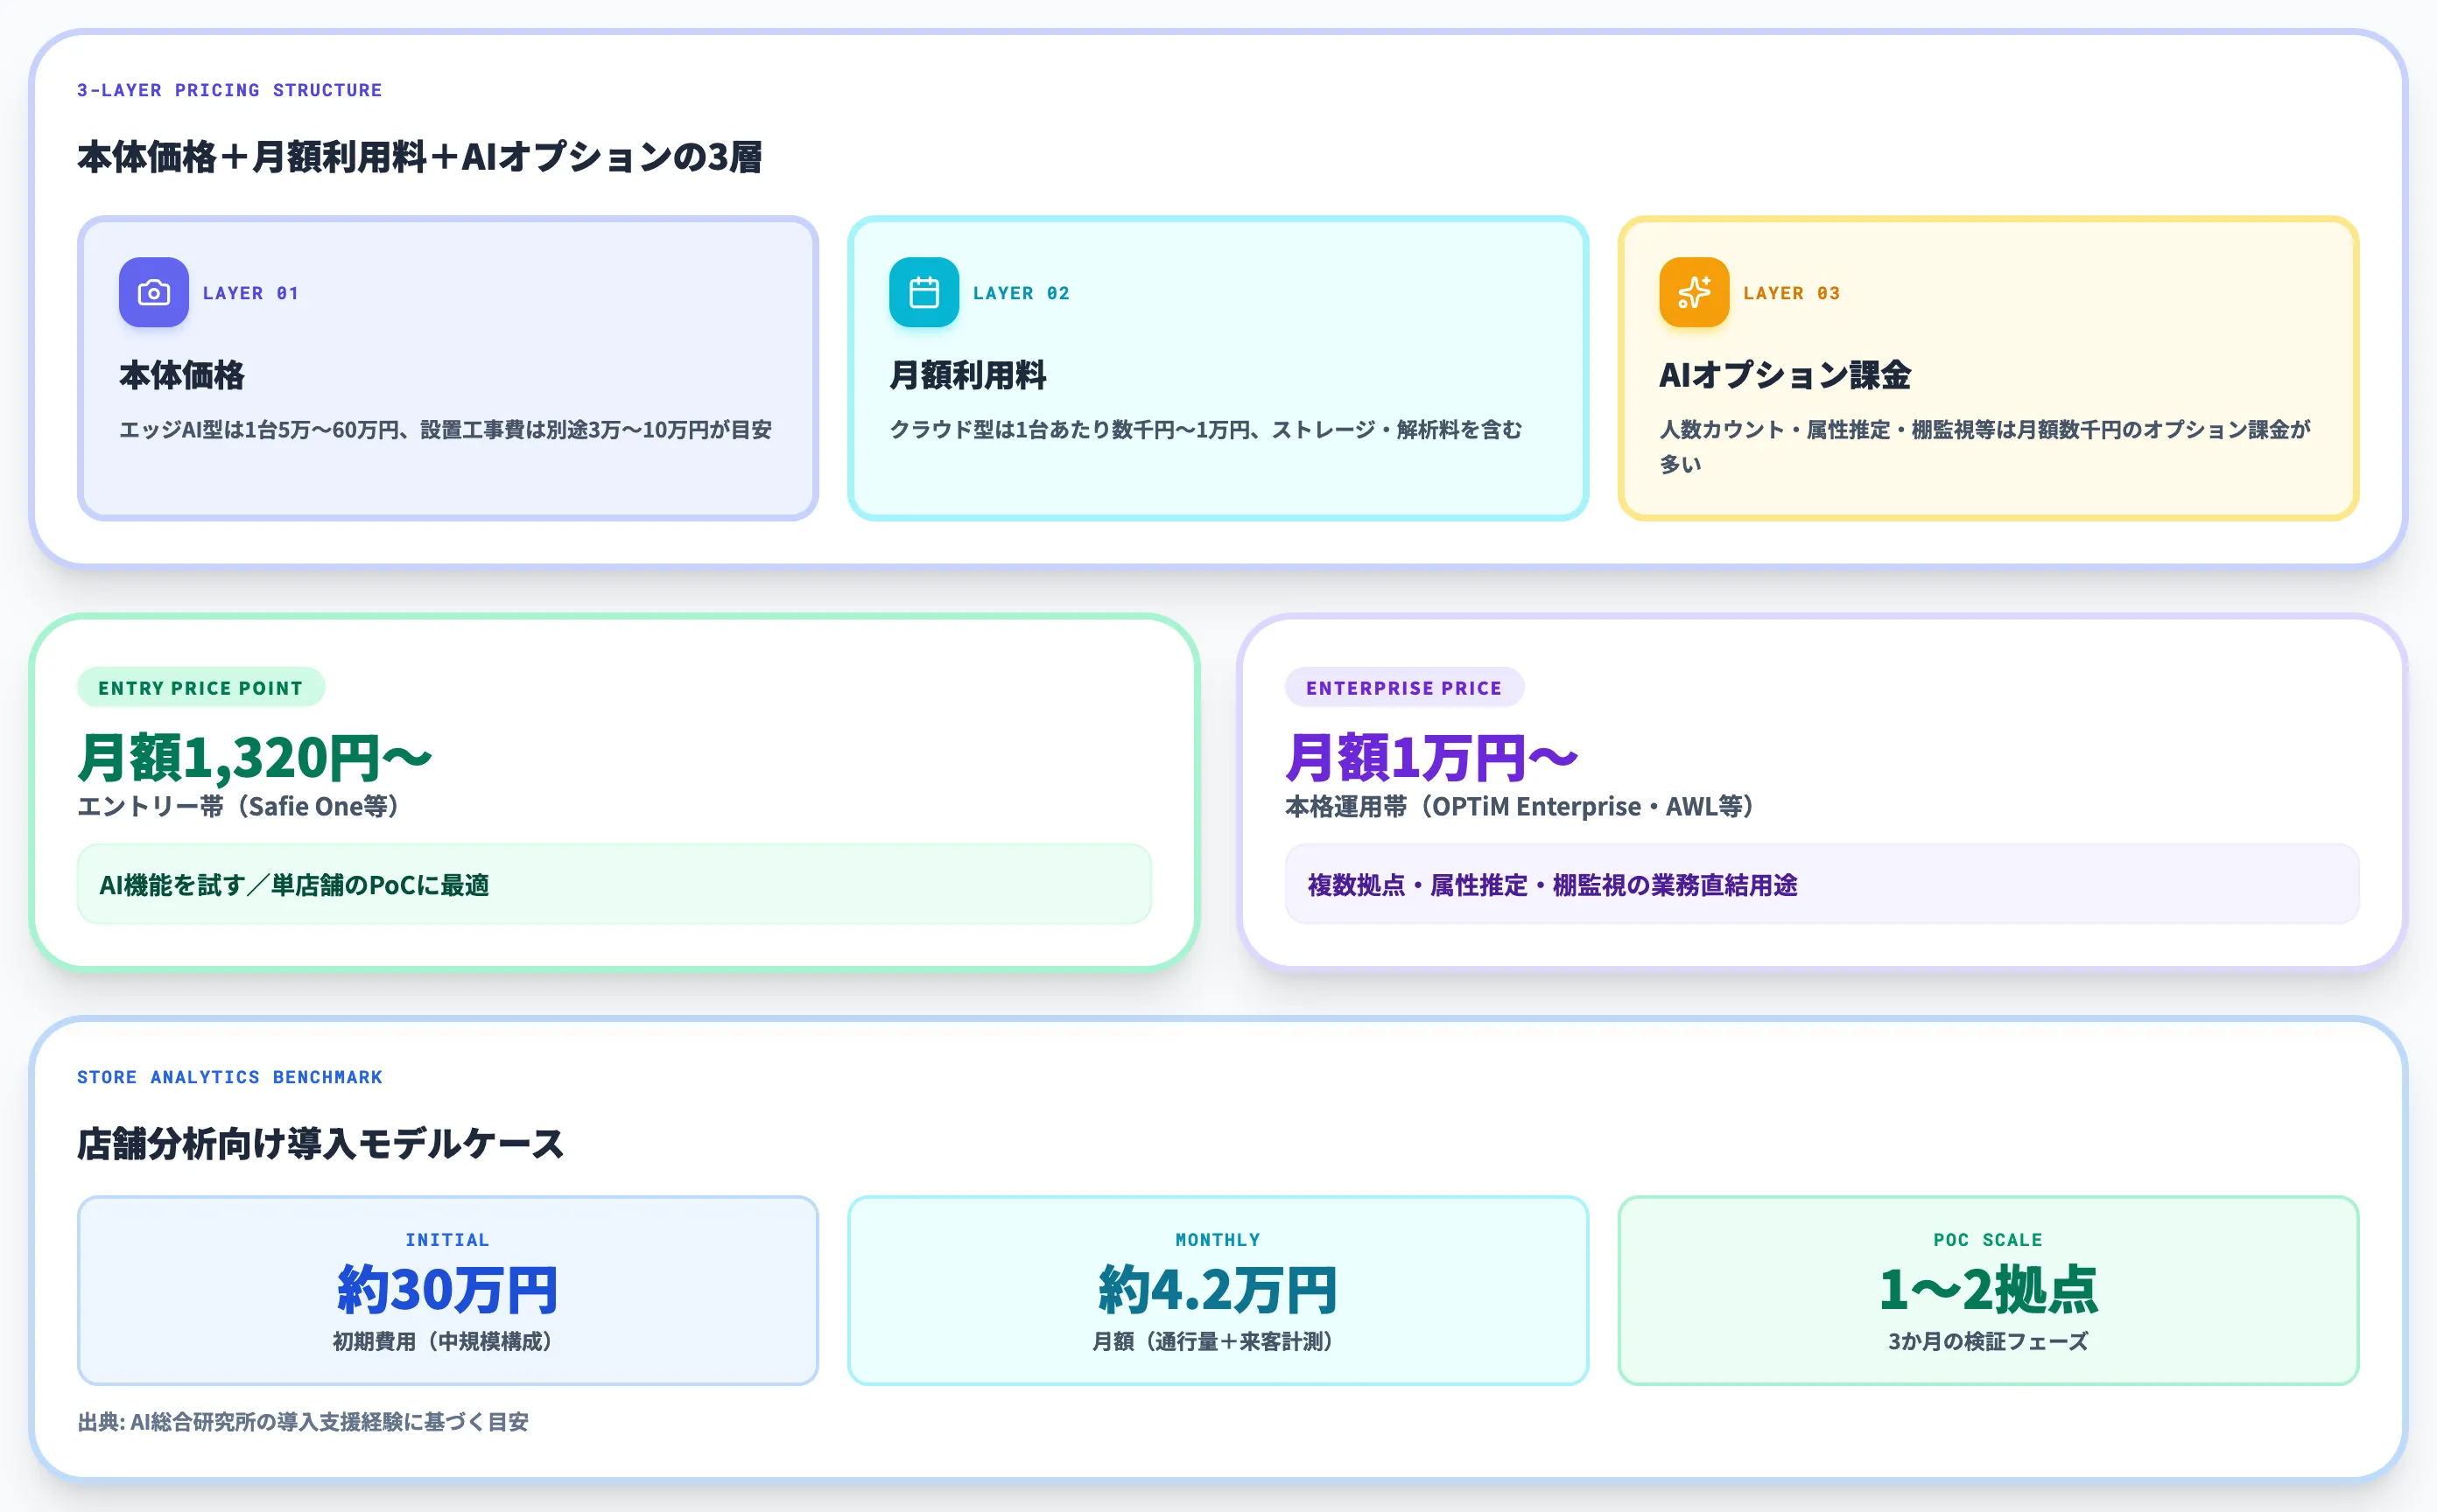The image size is (2437, 1512).
Task: Click the calendar icon in Layer 02
Action: (x=924, y=292)
